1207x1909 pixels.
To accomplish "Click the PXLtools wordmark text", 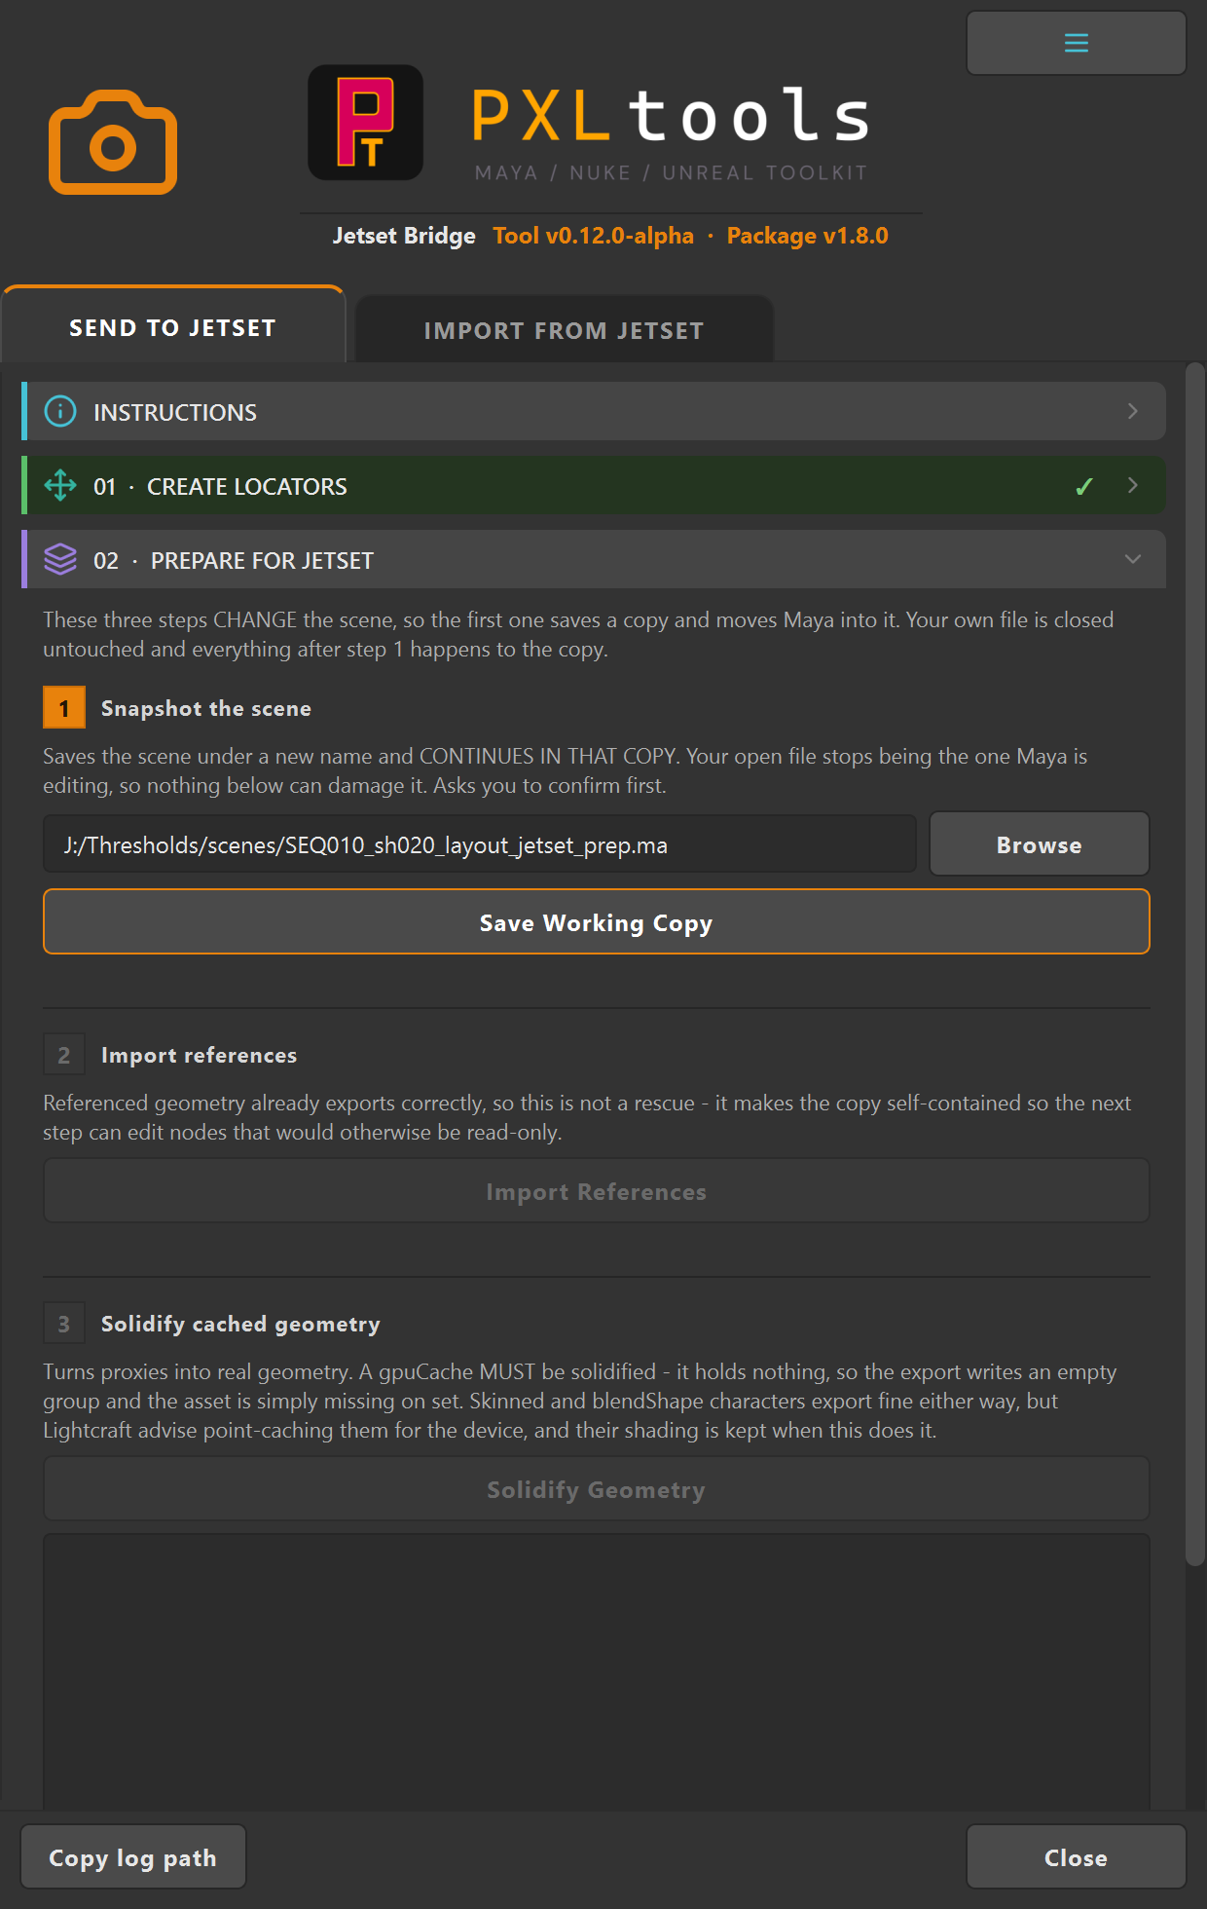I will click(x=671, y=115).
